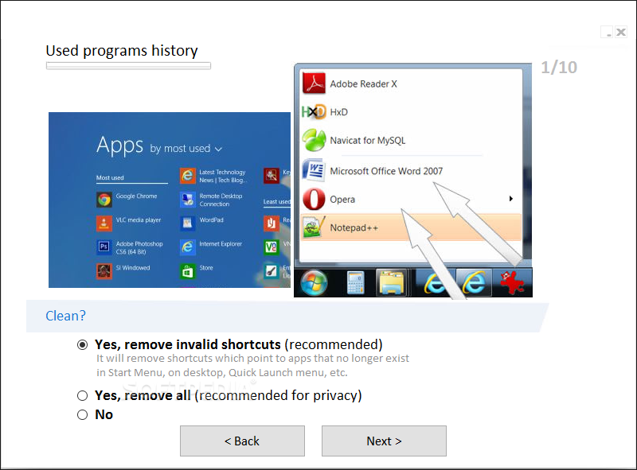Click the Latest Technology News IE icon
The height and width of the screenshot is (470, 637).
click(187, 176)
